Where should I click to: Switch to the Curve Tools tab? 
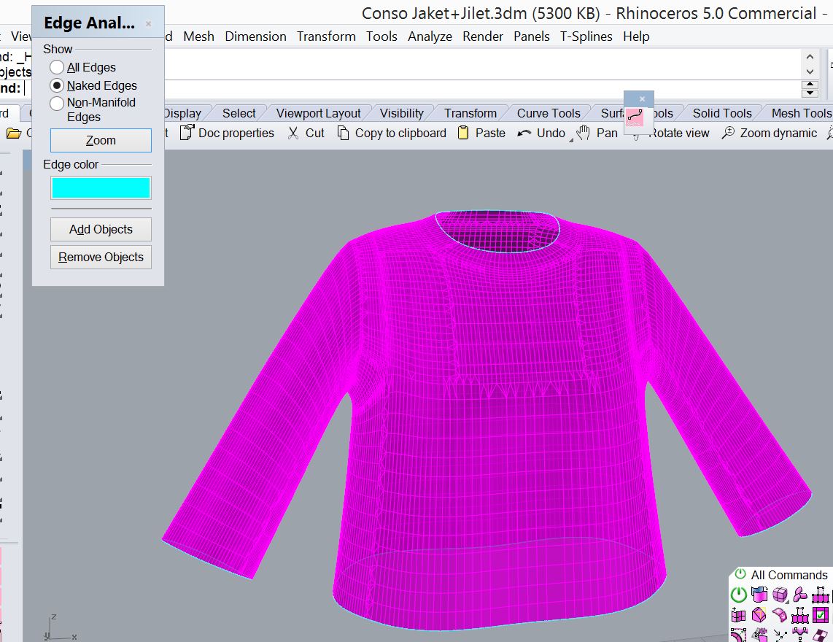[x=549, y=113]
